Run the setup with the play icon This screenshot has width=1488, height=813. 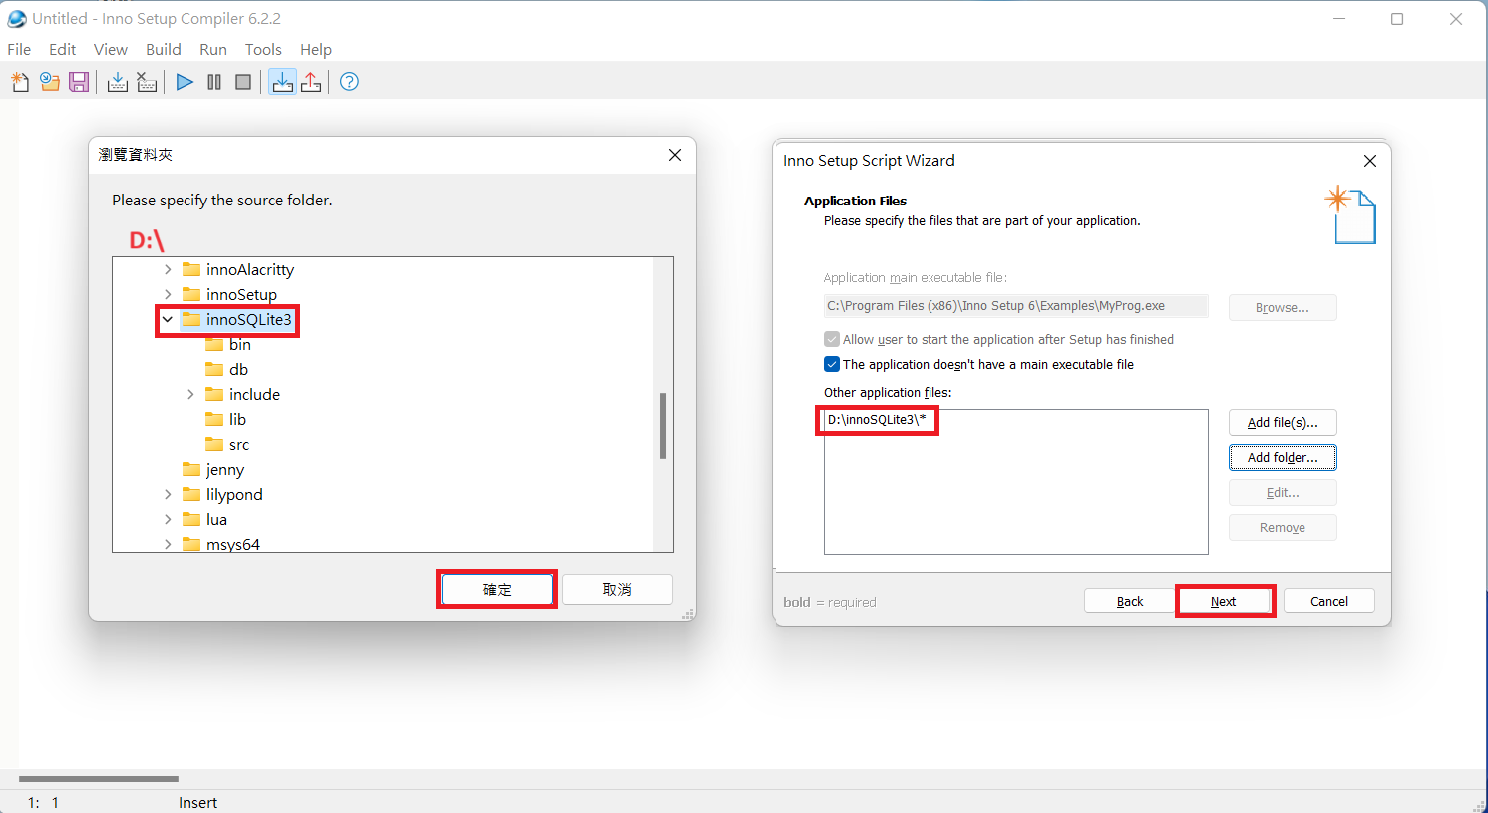point(184,82)
